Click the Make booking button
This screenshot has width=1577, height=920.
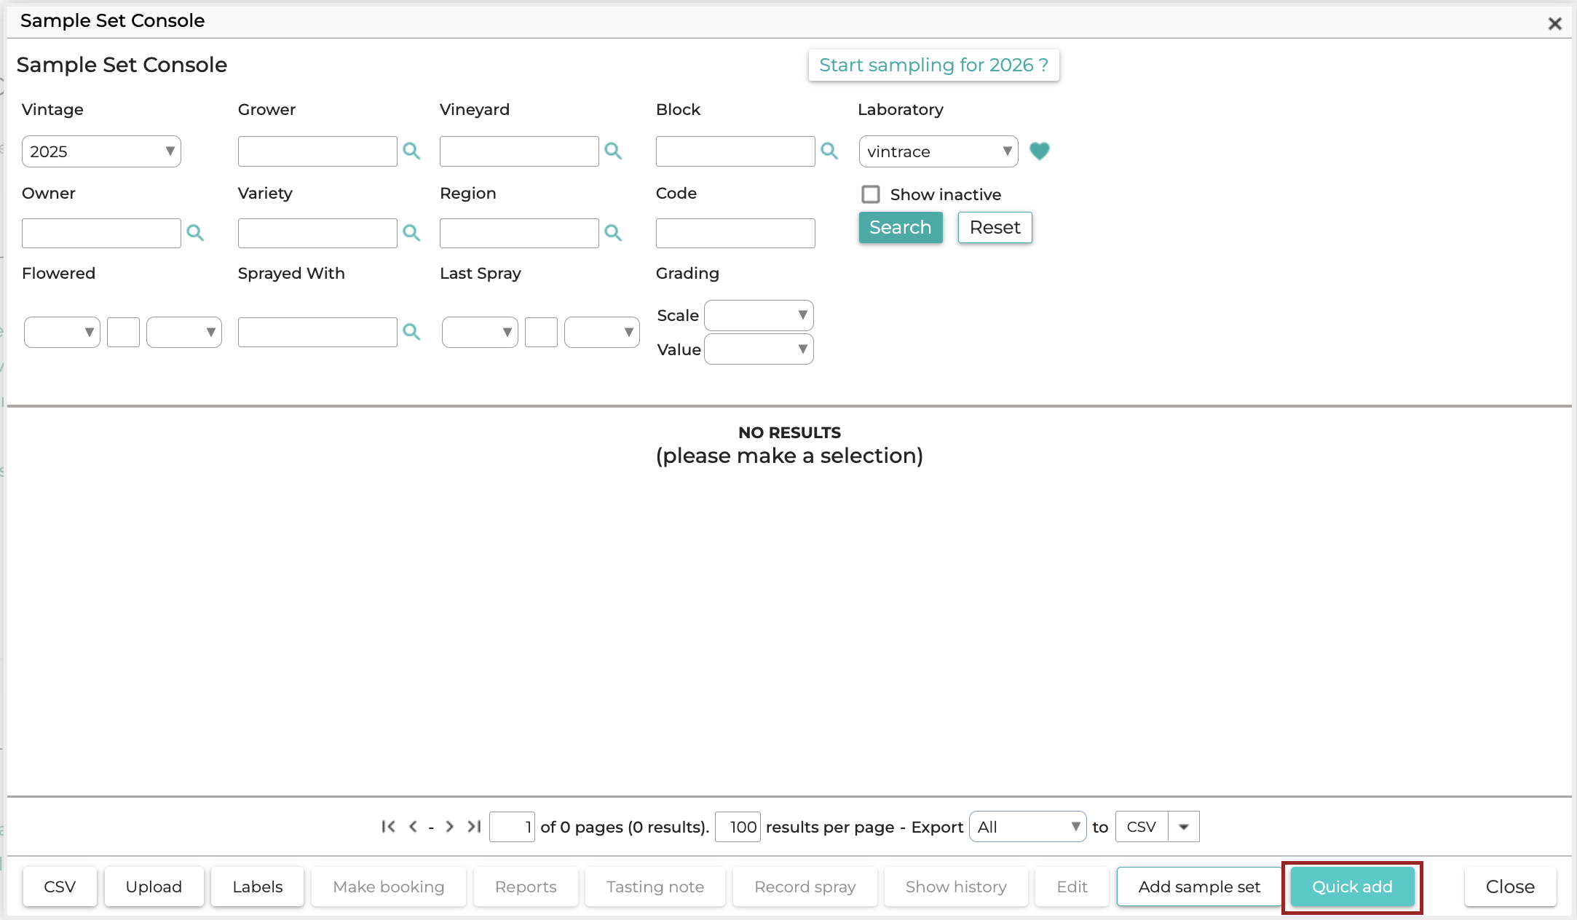tap(389, 887)
